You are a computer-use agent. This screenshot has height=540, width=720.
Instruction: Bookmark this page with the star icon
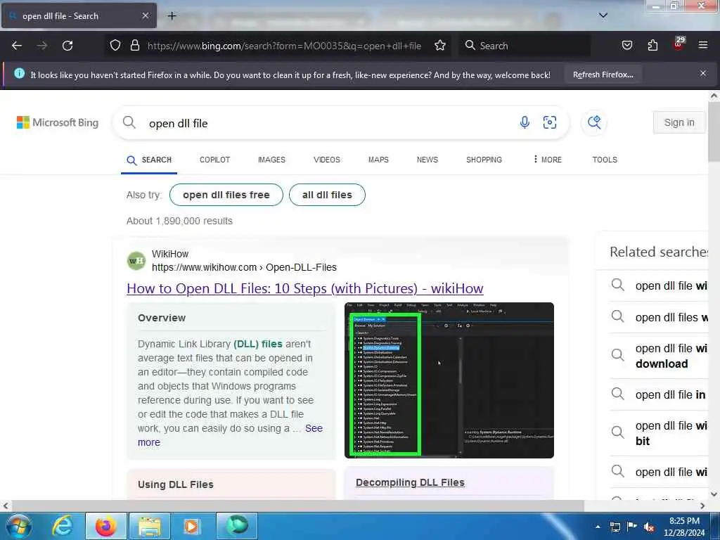(x=440, y=46)
